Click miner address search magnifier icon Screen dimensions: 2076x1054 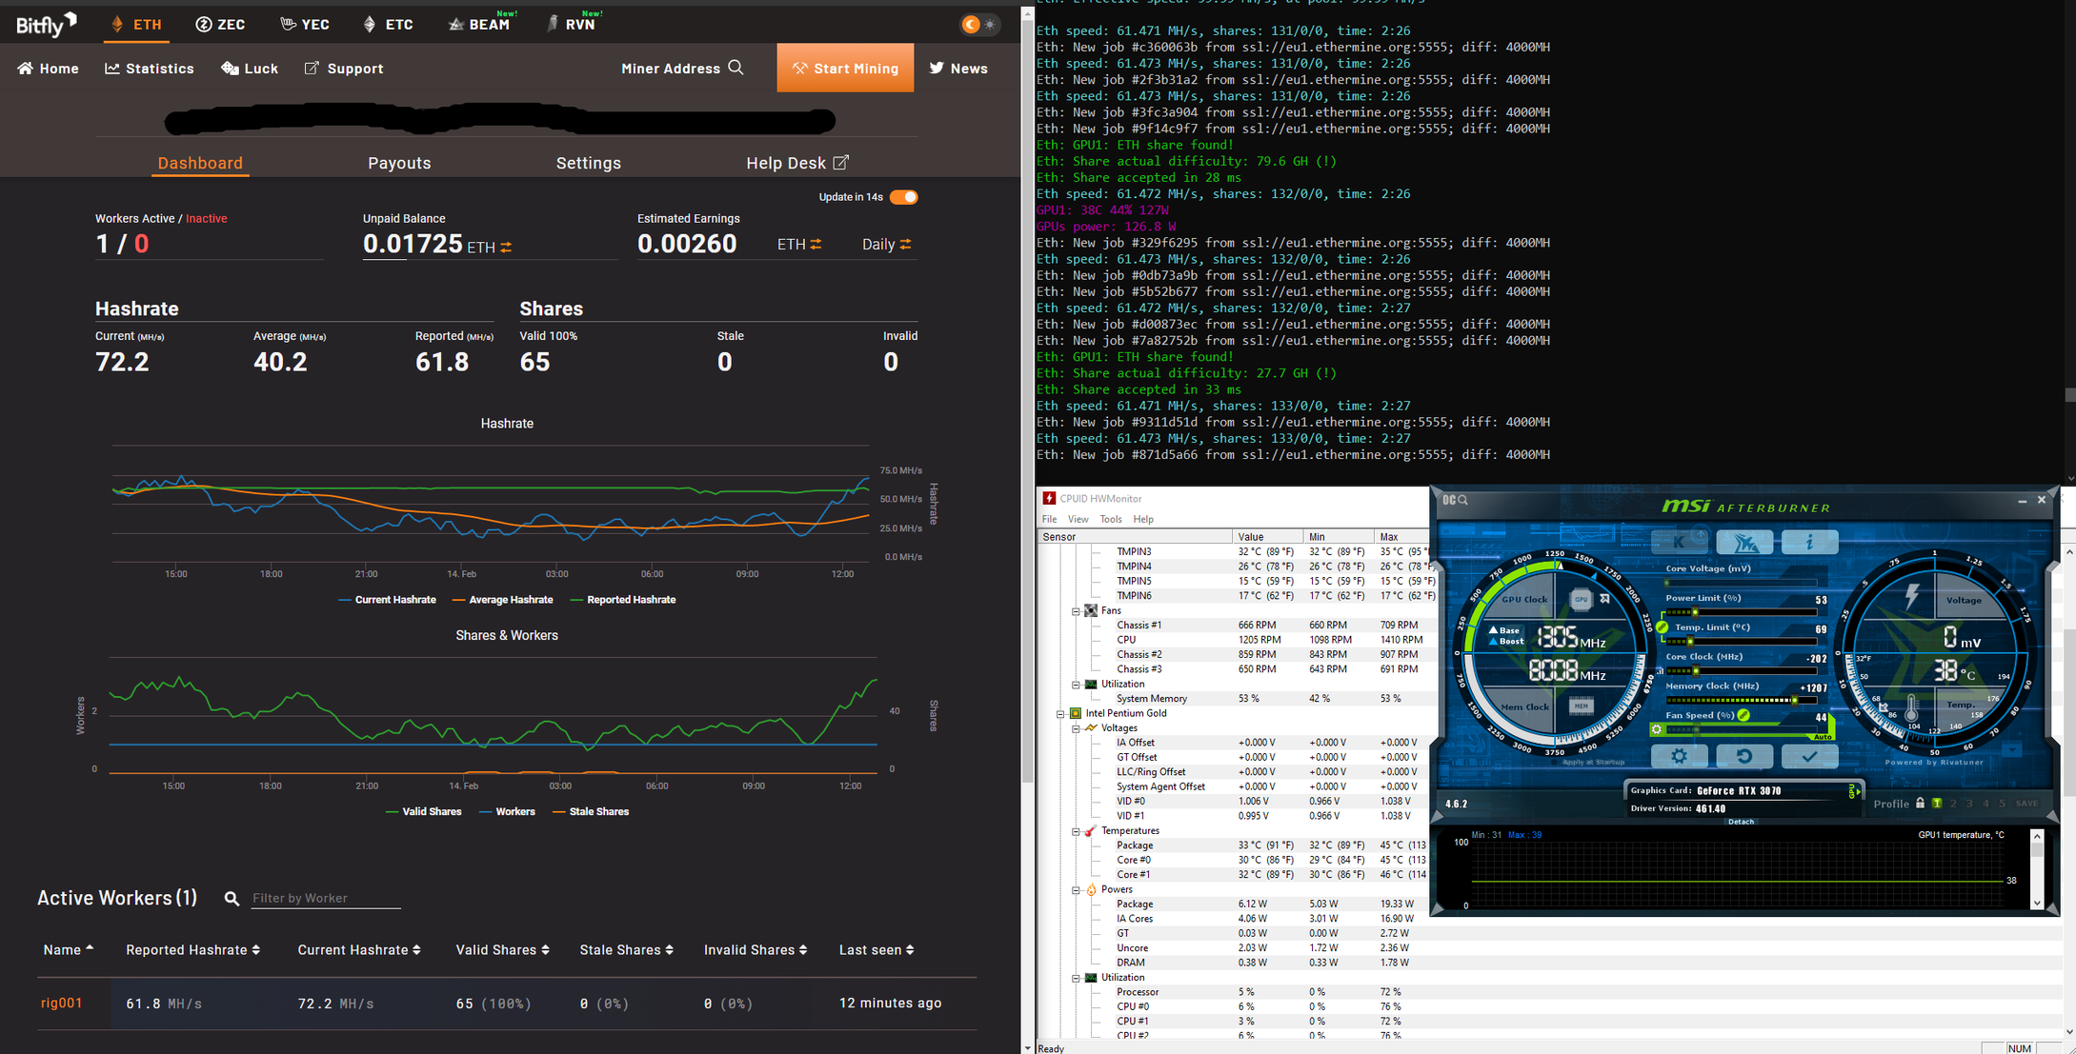tap(736, 68)
